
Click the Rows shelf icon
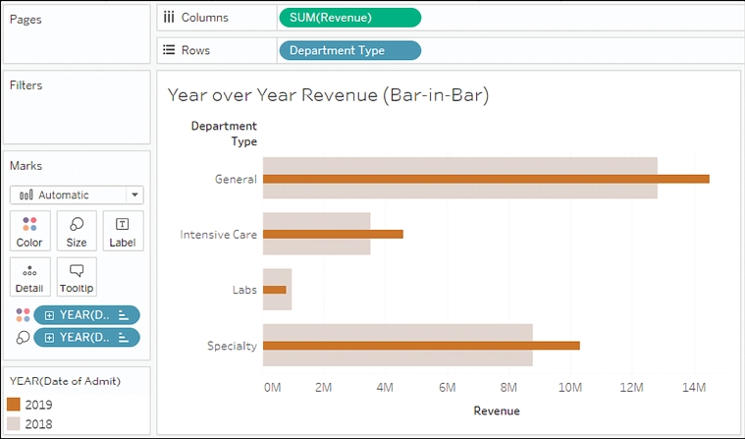pyautogui.click(x=169, y=50)
